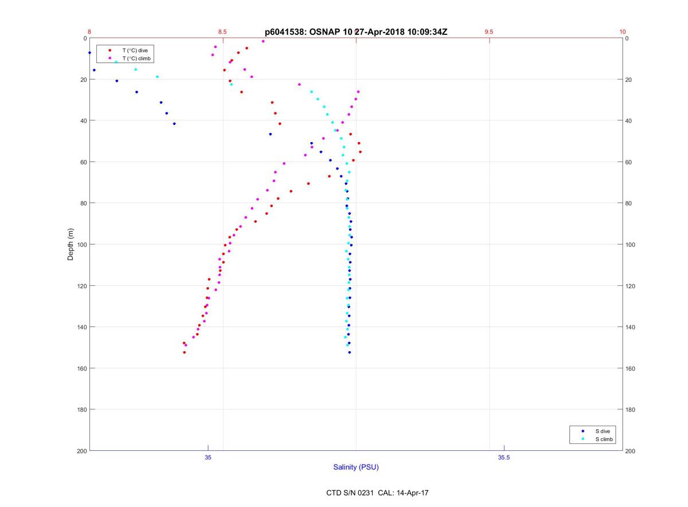Click the '200' tick on the right depth axis

click(631, 451)
